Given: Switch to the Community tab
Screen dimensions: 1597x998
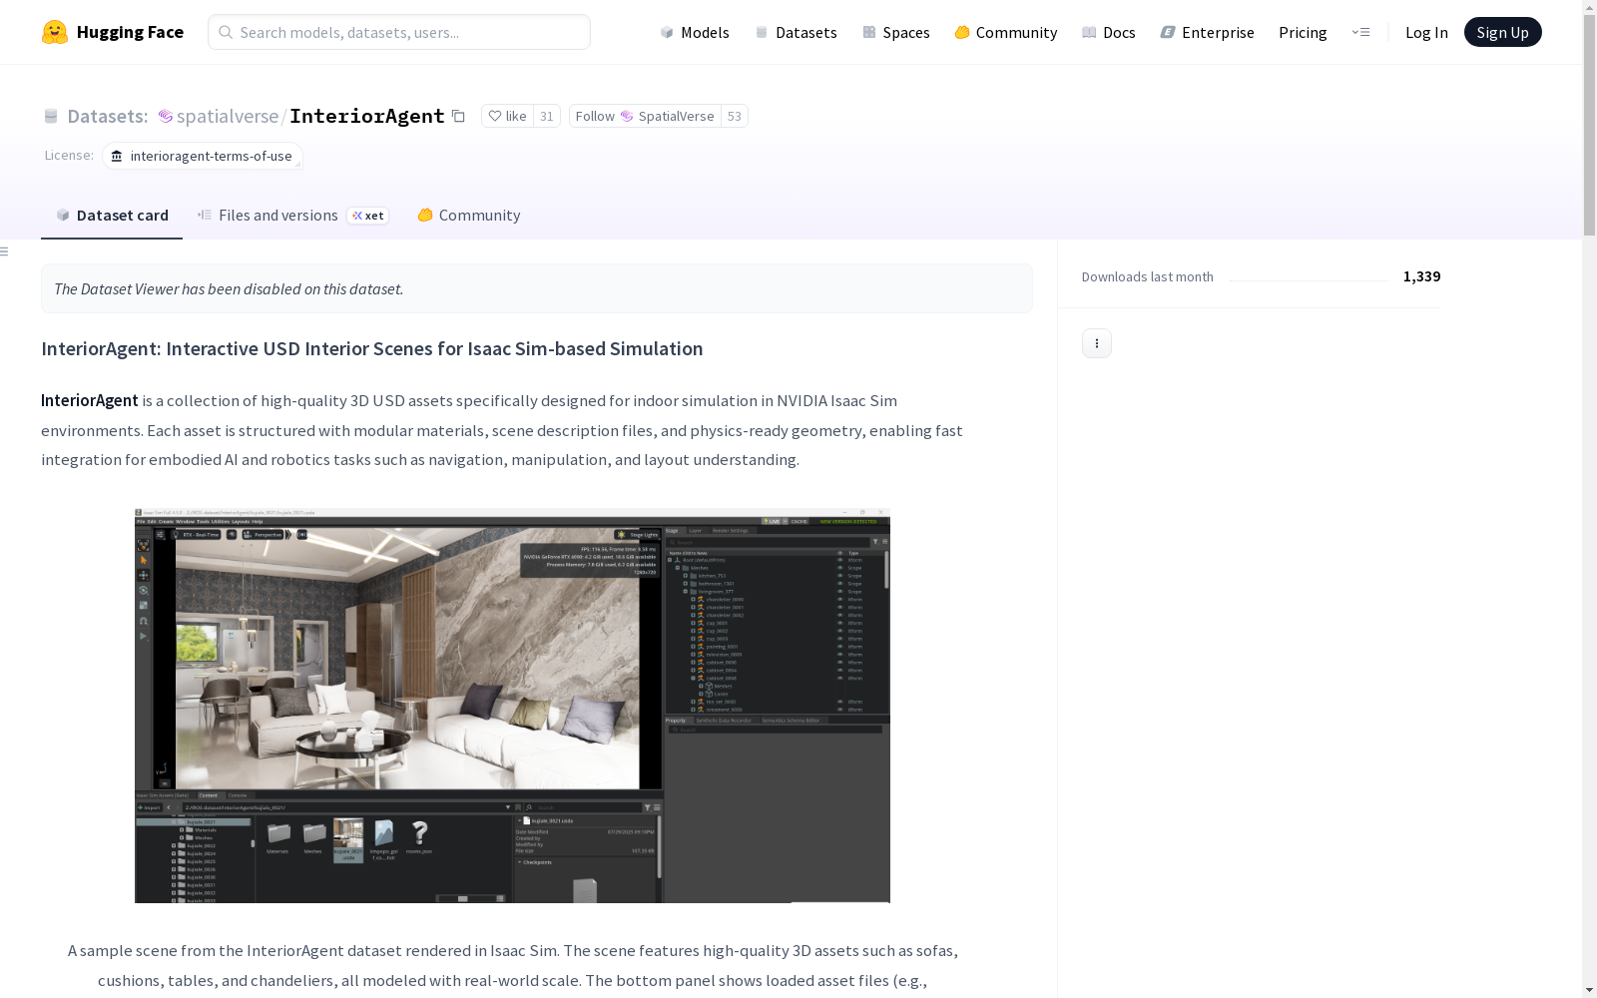Looking at the screenshot, I should click(468, 215).
